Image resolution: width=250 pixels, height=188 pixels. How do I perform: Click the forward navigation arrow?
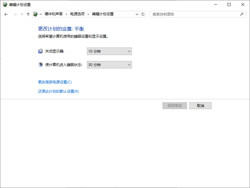14,14
